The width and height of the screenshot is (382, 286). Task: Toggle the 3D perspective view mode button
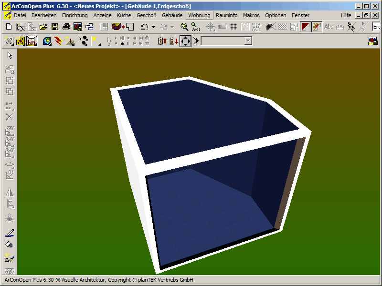pyautogui.click(x=32, y=41)
